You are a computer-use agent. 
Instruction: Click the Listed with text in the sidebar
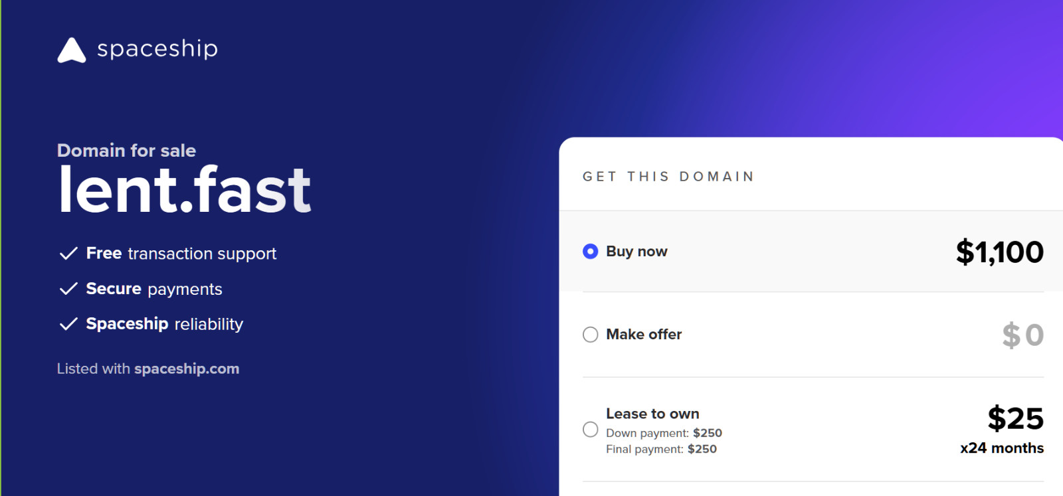click(x=93, y=369)
